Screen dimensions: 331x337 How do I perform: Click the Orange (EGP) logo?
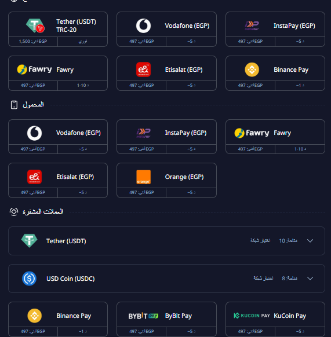click(143, 177)
